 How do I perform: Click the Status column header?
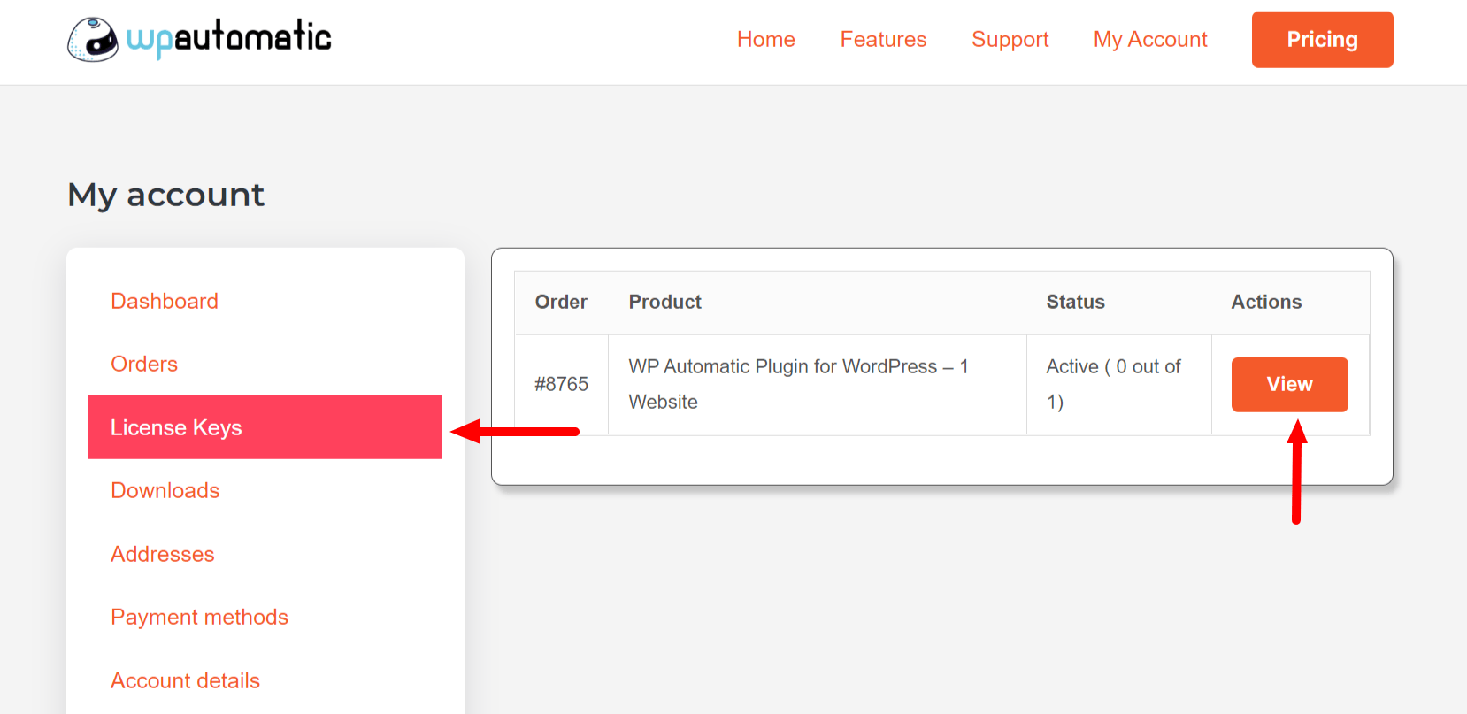[x=1075, y=302]
